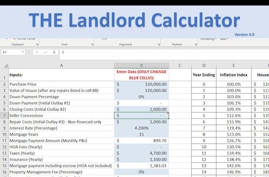Click the Select All corner triangle

click(6, 65)
